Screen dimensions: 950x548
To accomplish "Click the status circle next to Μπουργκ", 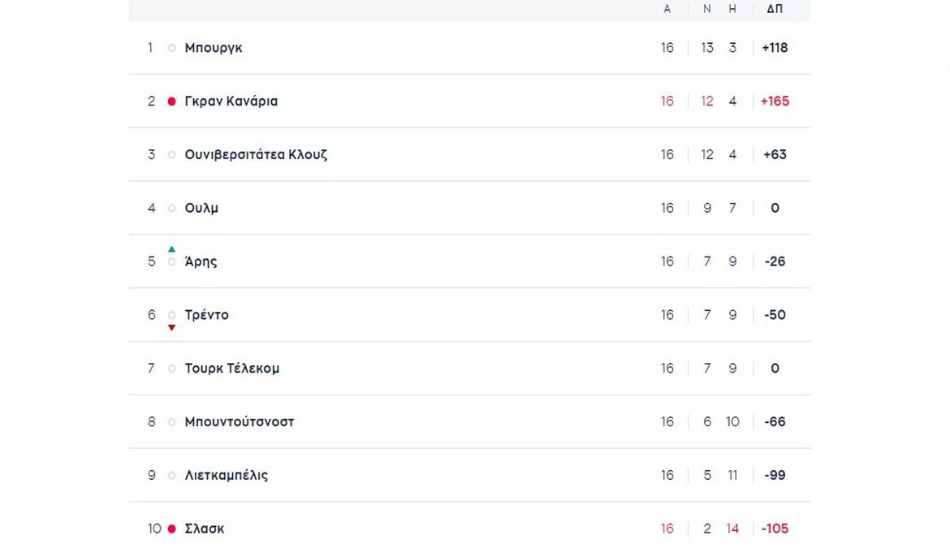I will 171,48.
